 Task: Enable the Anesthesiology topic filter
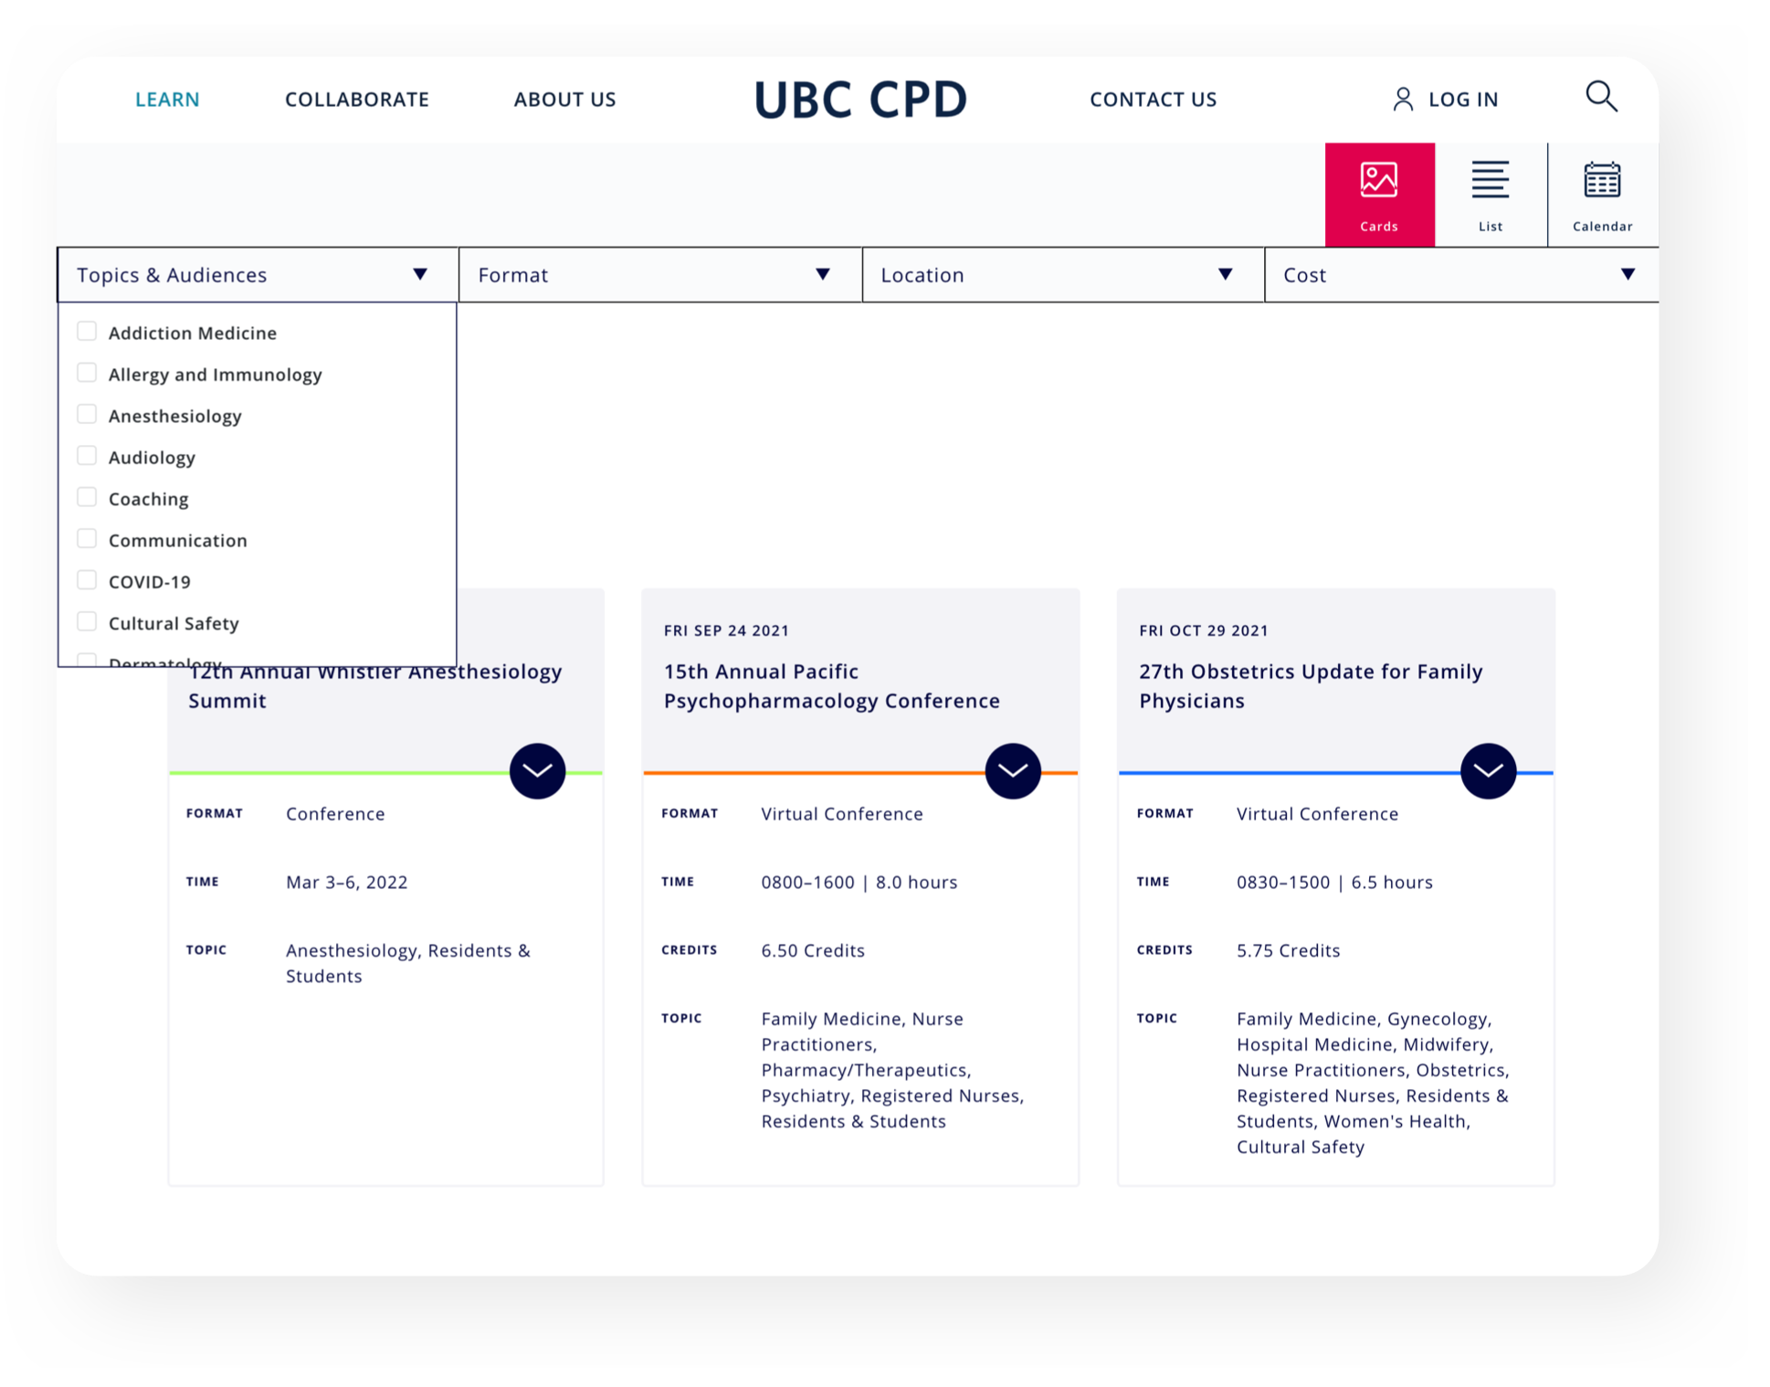pyautogui.click(x=87, y=415)
